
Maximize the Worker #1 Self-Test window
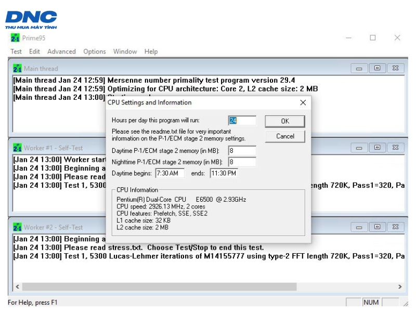click(x=377, y=148)
